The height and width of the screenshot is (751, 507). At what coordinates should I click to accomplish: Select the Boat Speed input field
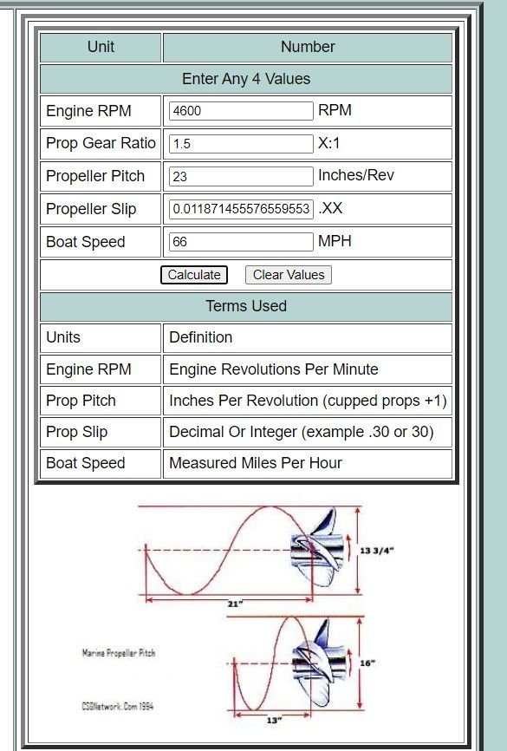pos(241,241)
